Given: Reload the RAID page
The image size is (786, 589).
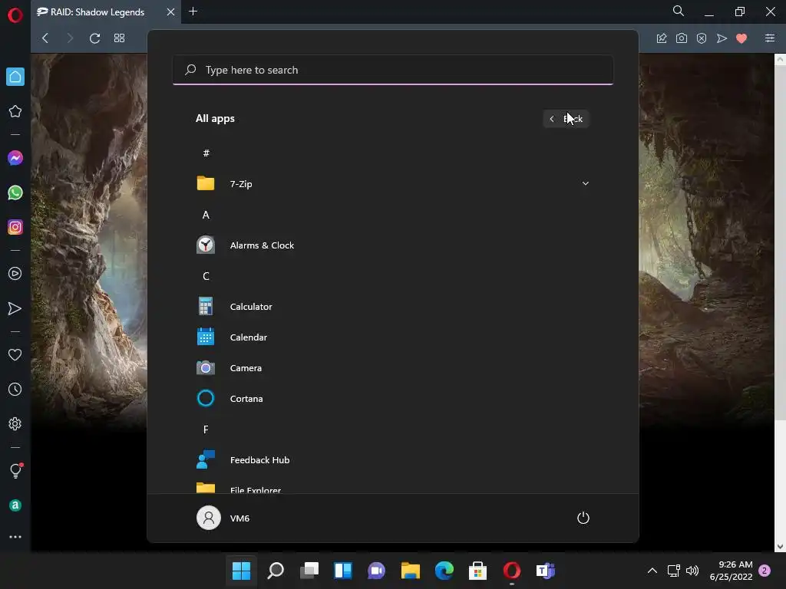Looking at the screenshot, I should coord(94,38).
